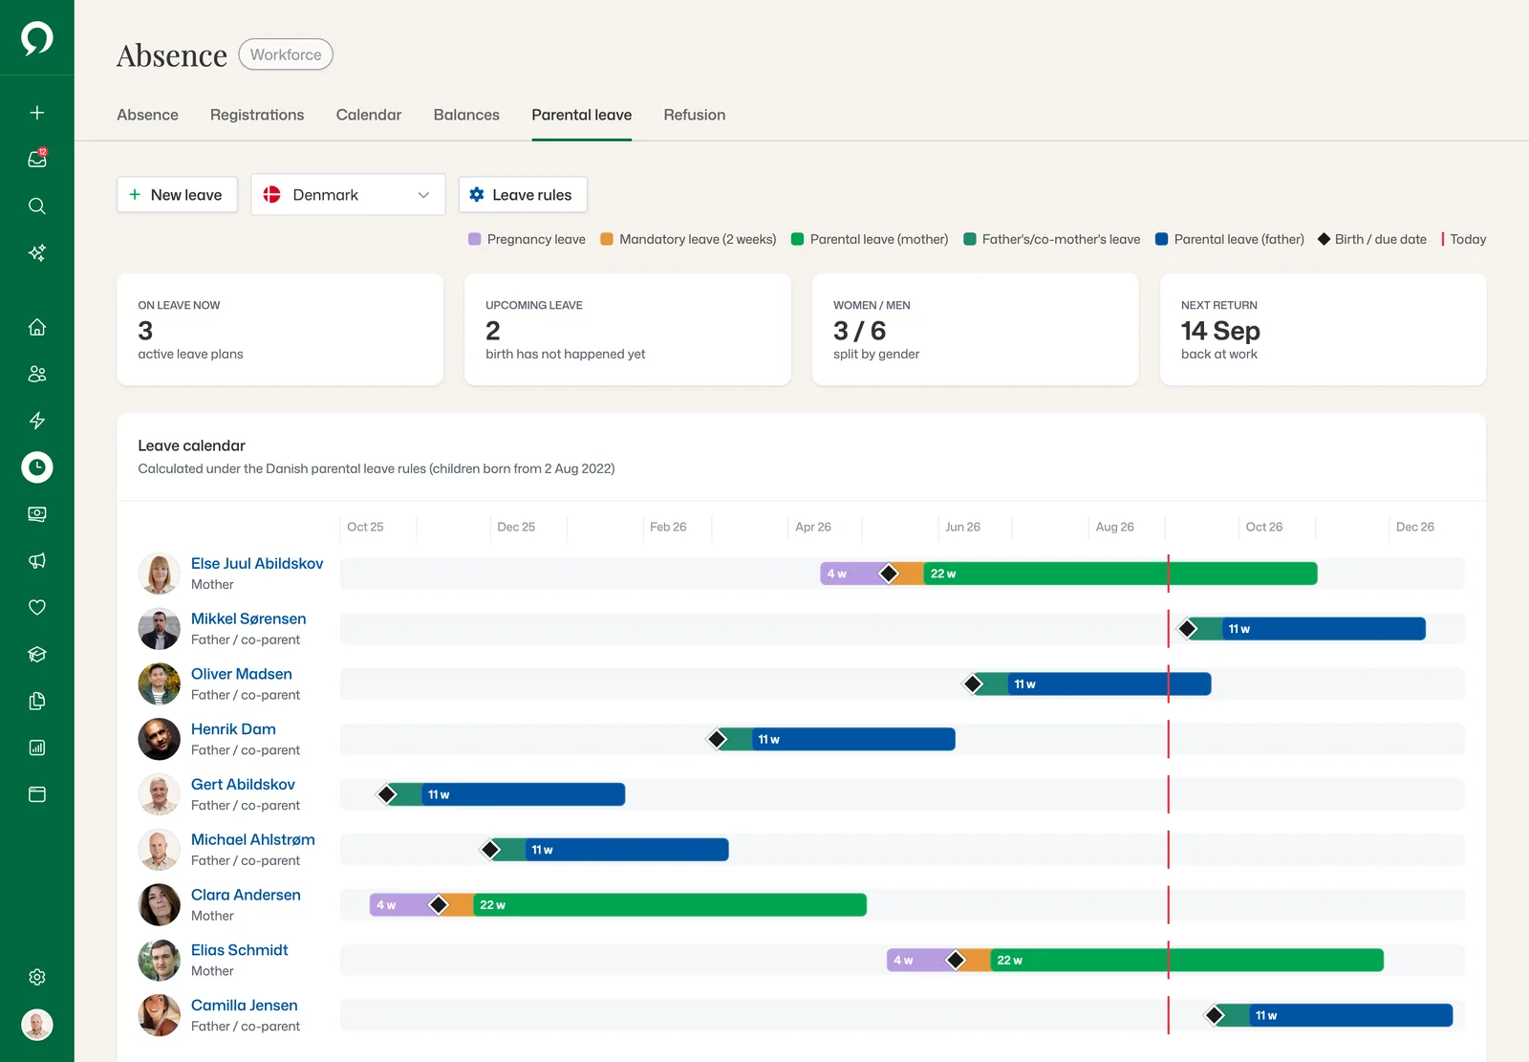
Task: Switch to the Absence tab
Action: point(147,115)
